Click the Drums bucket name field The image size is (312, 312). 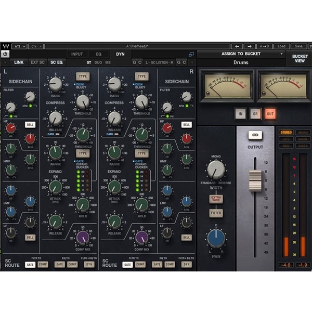click(241, 62)
